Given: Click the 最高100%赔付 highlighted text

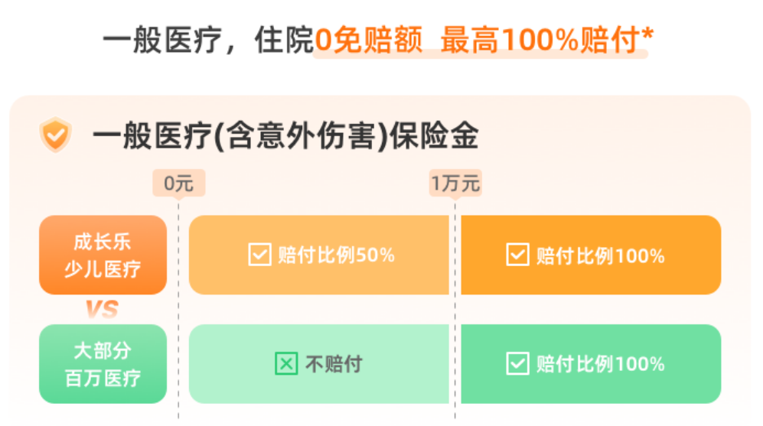Looking at the screenshot, I should [x=539, y=41].
